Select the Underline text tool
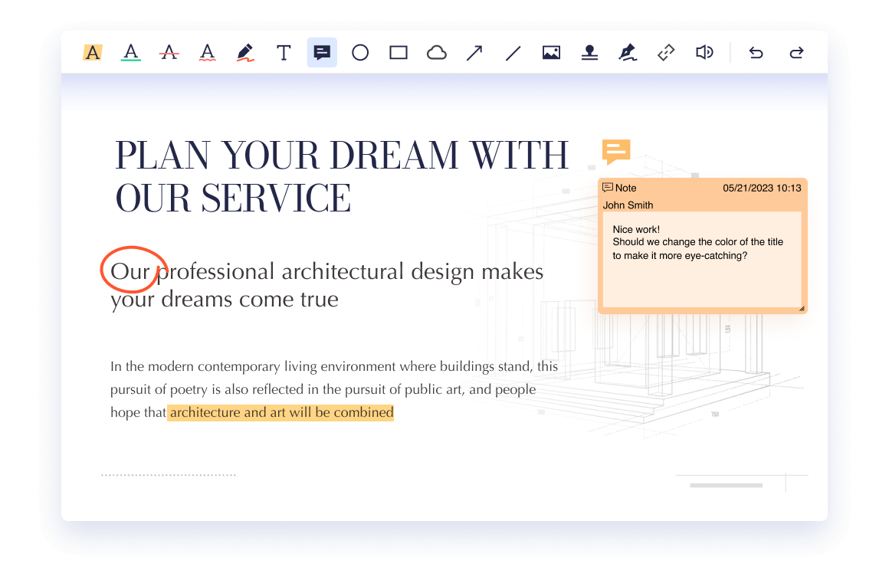Screen dimensions: 889x567 tap(131, 53)
